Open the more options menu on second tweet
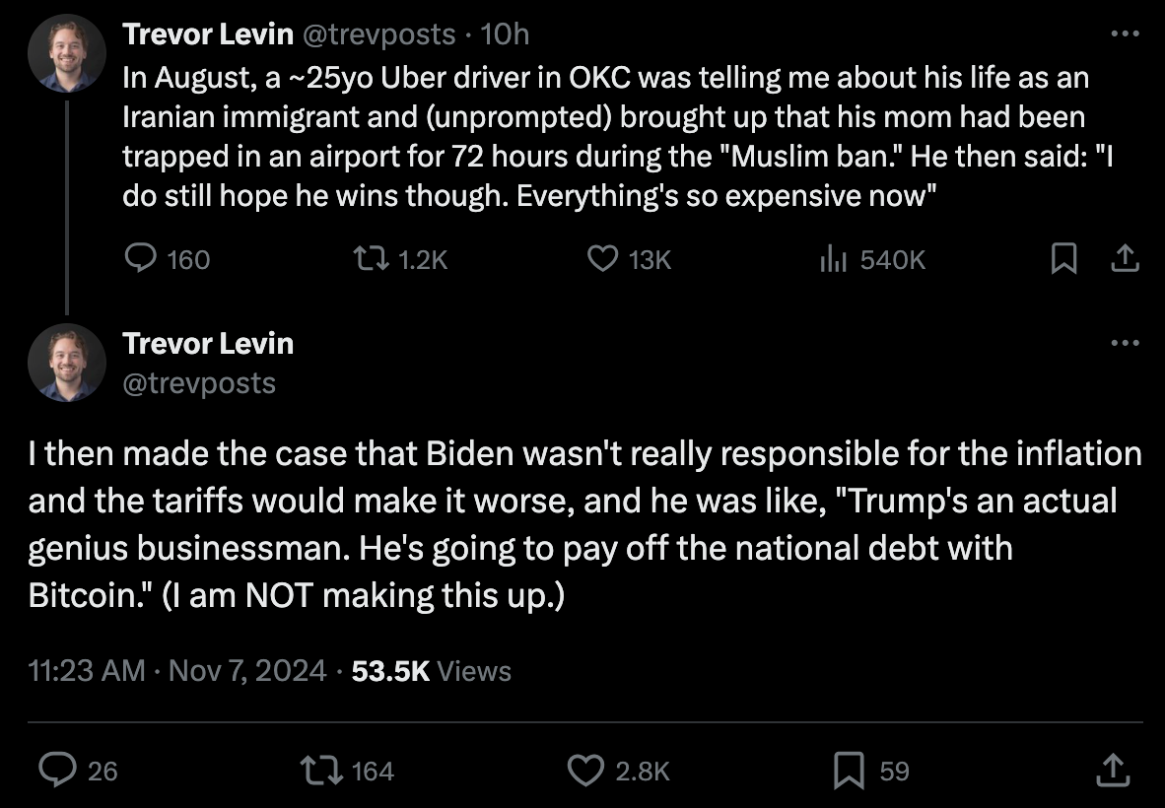The width and height of the screenshot is (1165, 808). (x=1125, y=344)
